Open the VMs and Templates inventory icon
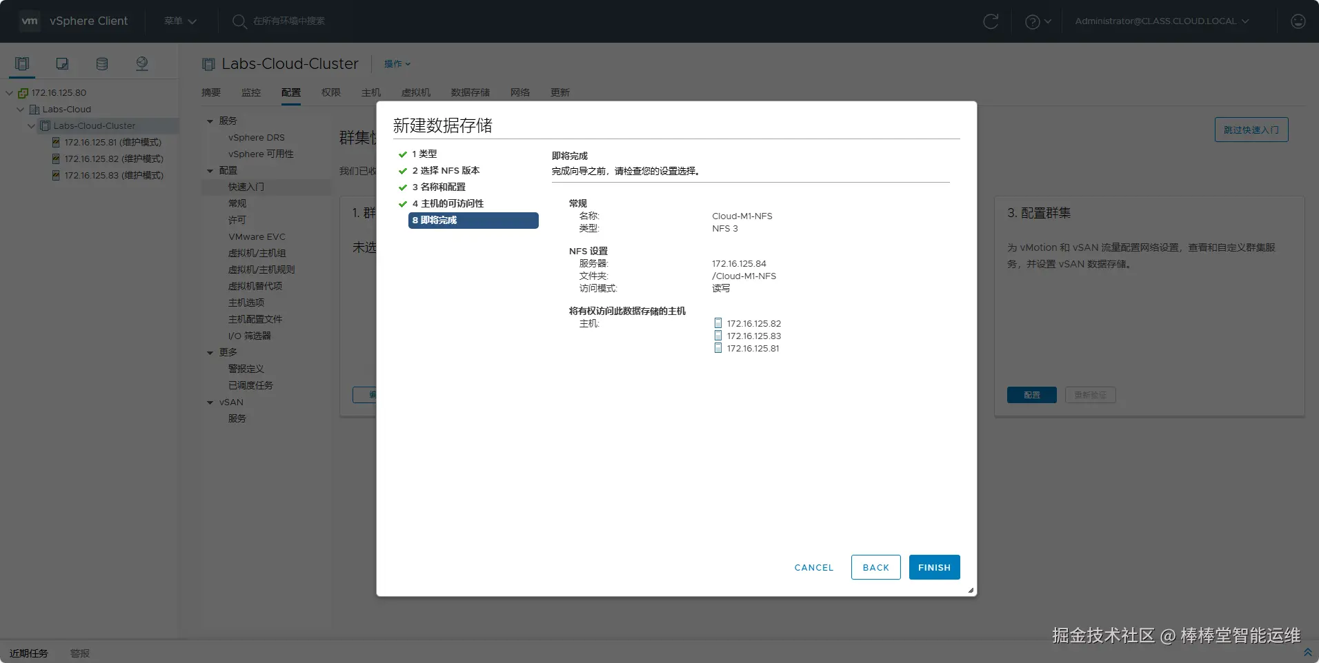The image size is (1319, 663). point(62,64)
